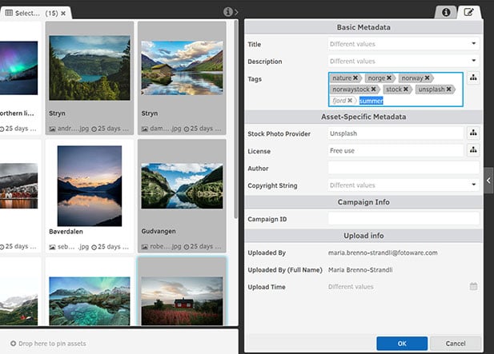Select the red cabin thumbnail

tap(182, 301)
